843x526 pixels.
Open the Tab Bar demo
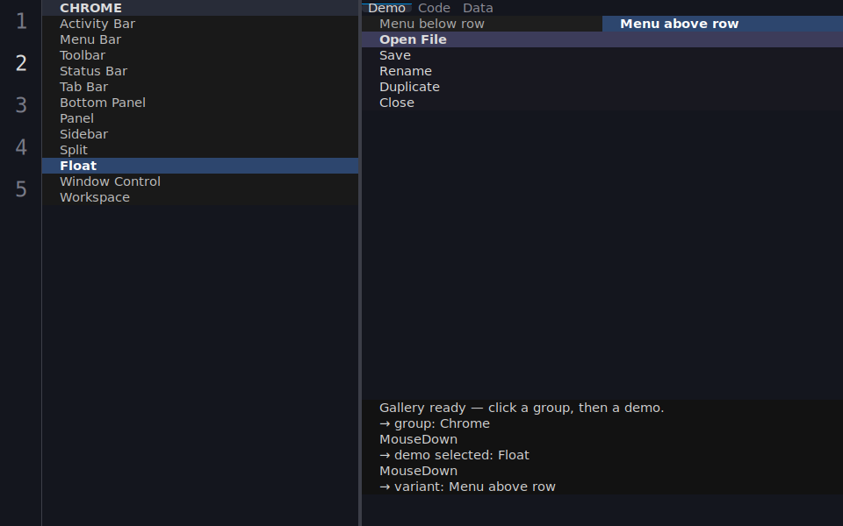pyautogui.click(x=200, y=87)
